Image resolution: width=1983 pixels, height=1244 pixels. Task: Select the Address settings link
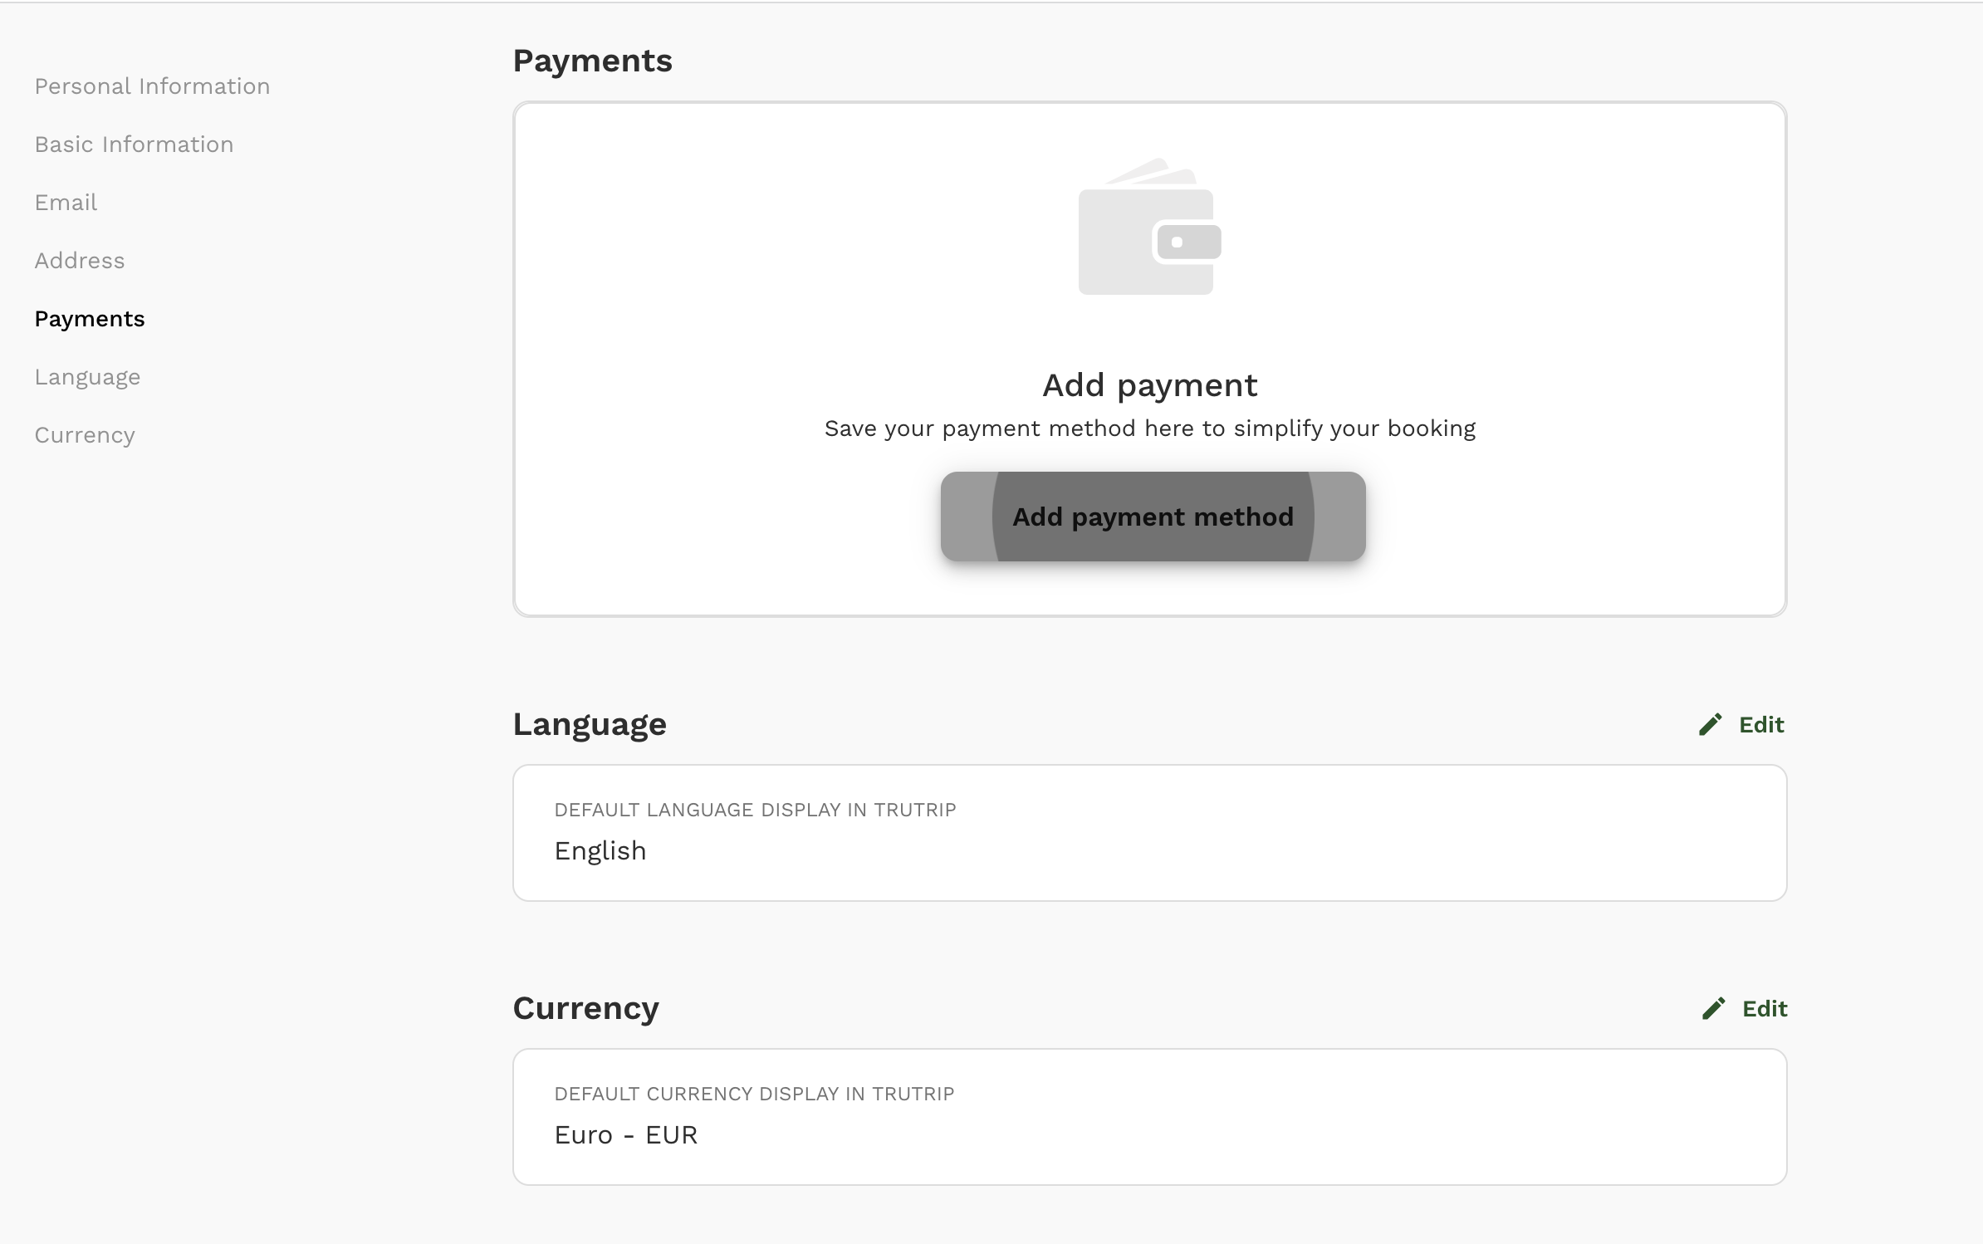(x=79, y=259)
